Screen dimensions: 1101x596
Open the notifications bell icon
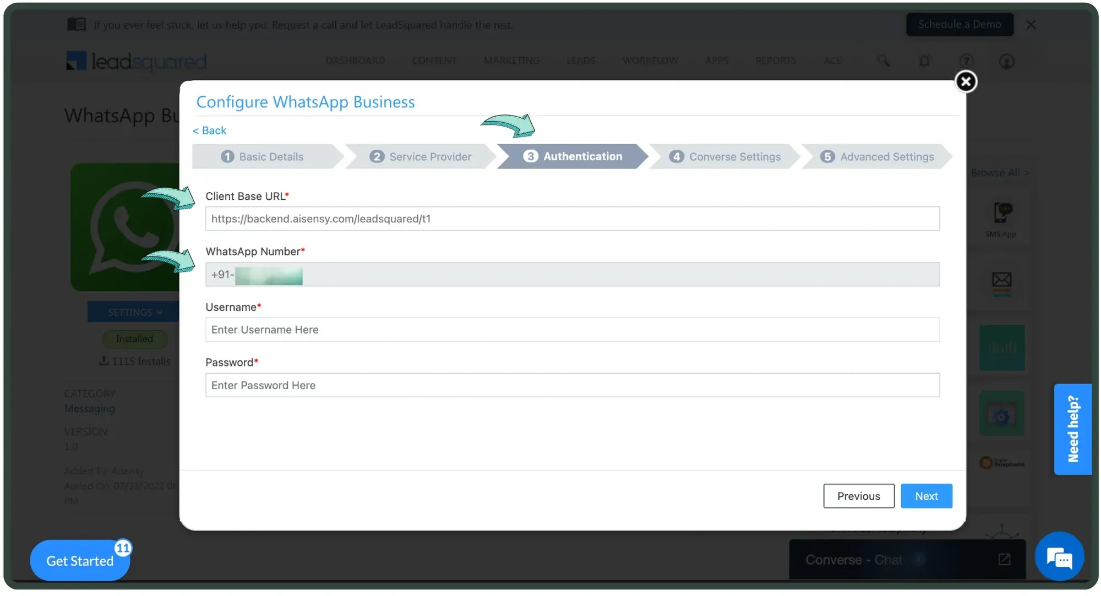pyautogui.click(x=924, y=61)
